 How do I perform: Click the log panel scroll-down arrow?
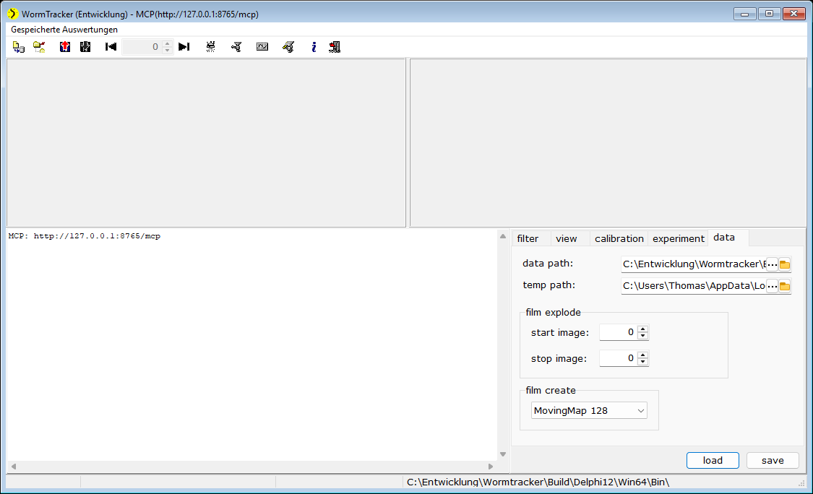tap(503, 454)
